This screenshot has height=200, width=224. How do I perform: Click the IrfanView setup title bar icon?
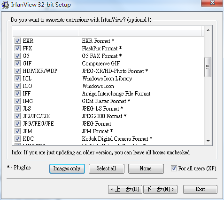[x=5, y=5]
